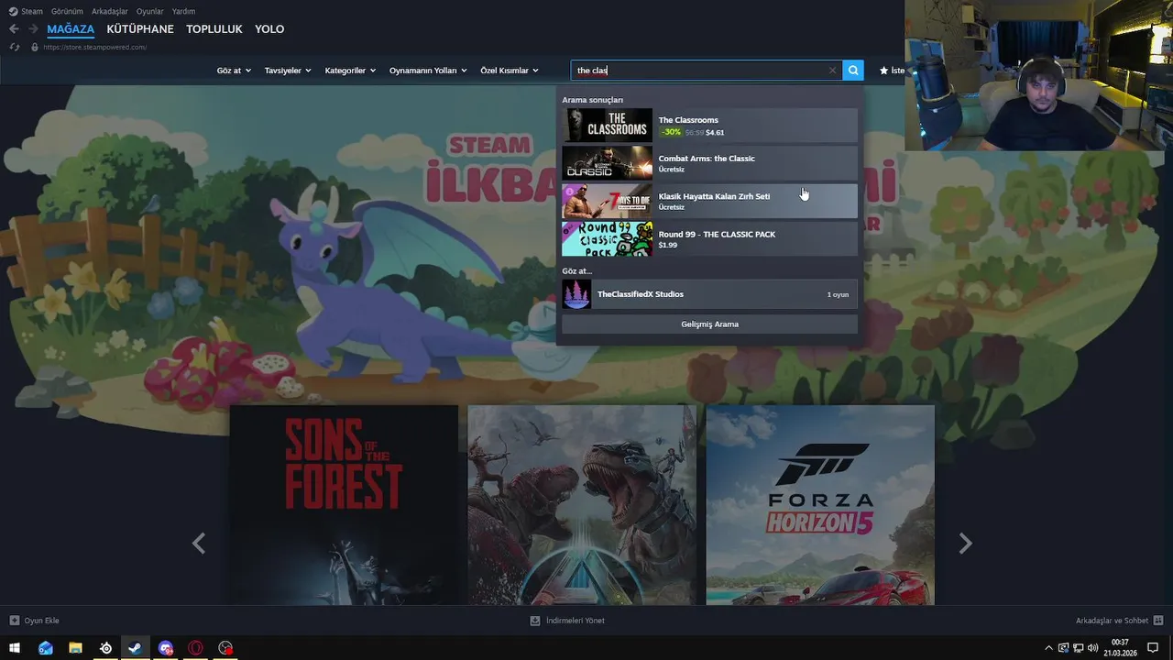Viewport: 1173px width, 660px height.
Task: Select Round 99 - THE CLASSIC PACK result
Action: [x=709, y=239]
